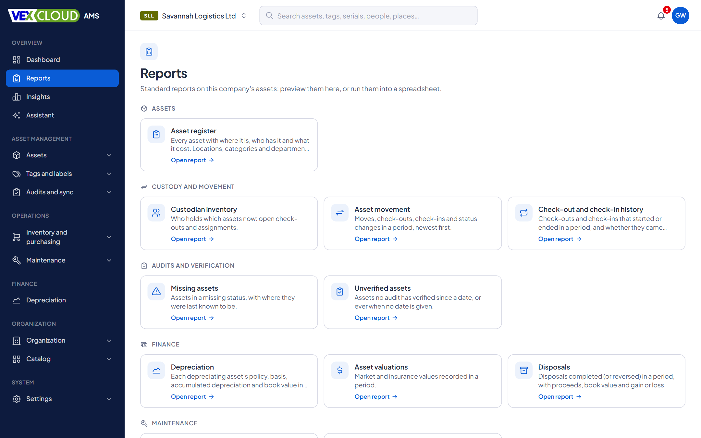Click the Check-out and check-in history icon

point(523,213)
